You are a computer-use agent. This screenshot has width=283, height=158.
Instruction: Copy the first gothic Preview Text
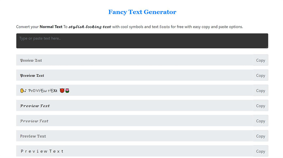coord(260,60)
